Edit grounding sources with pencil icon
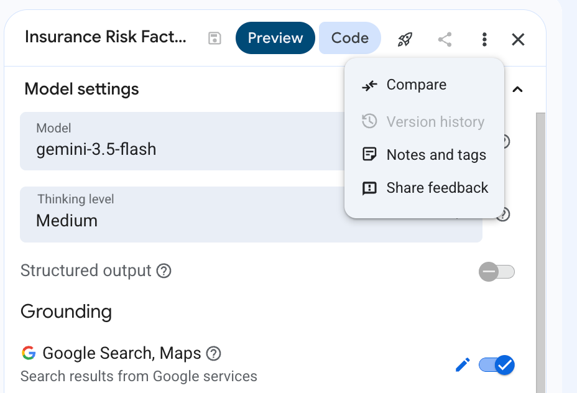Image resolution: width=577 pixels, height=393 pixels. click(463, 364)
